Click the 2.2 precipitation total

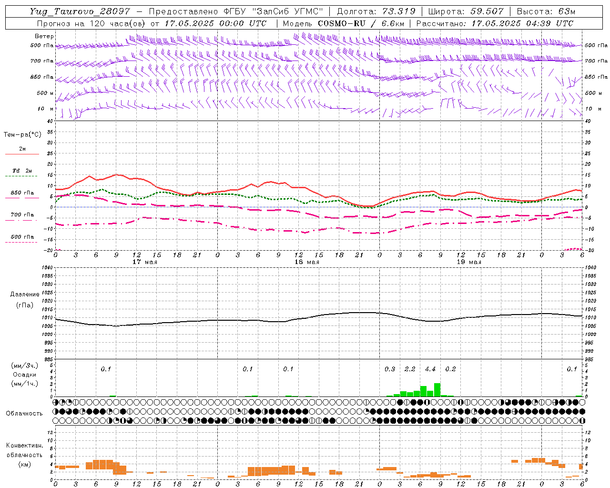point(410,369)
